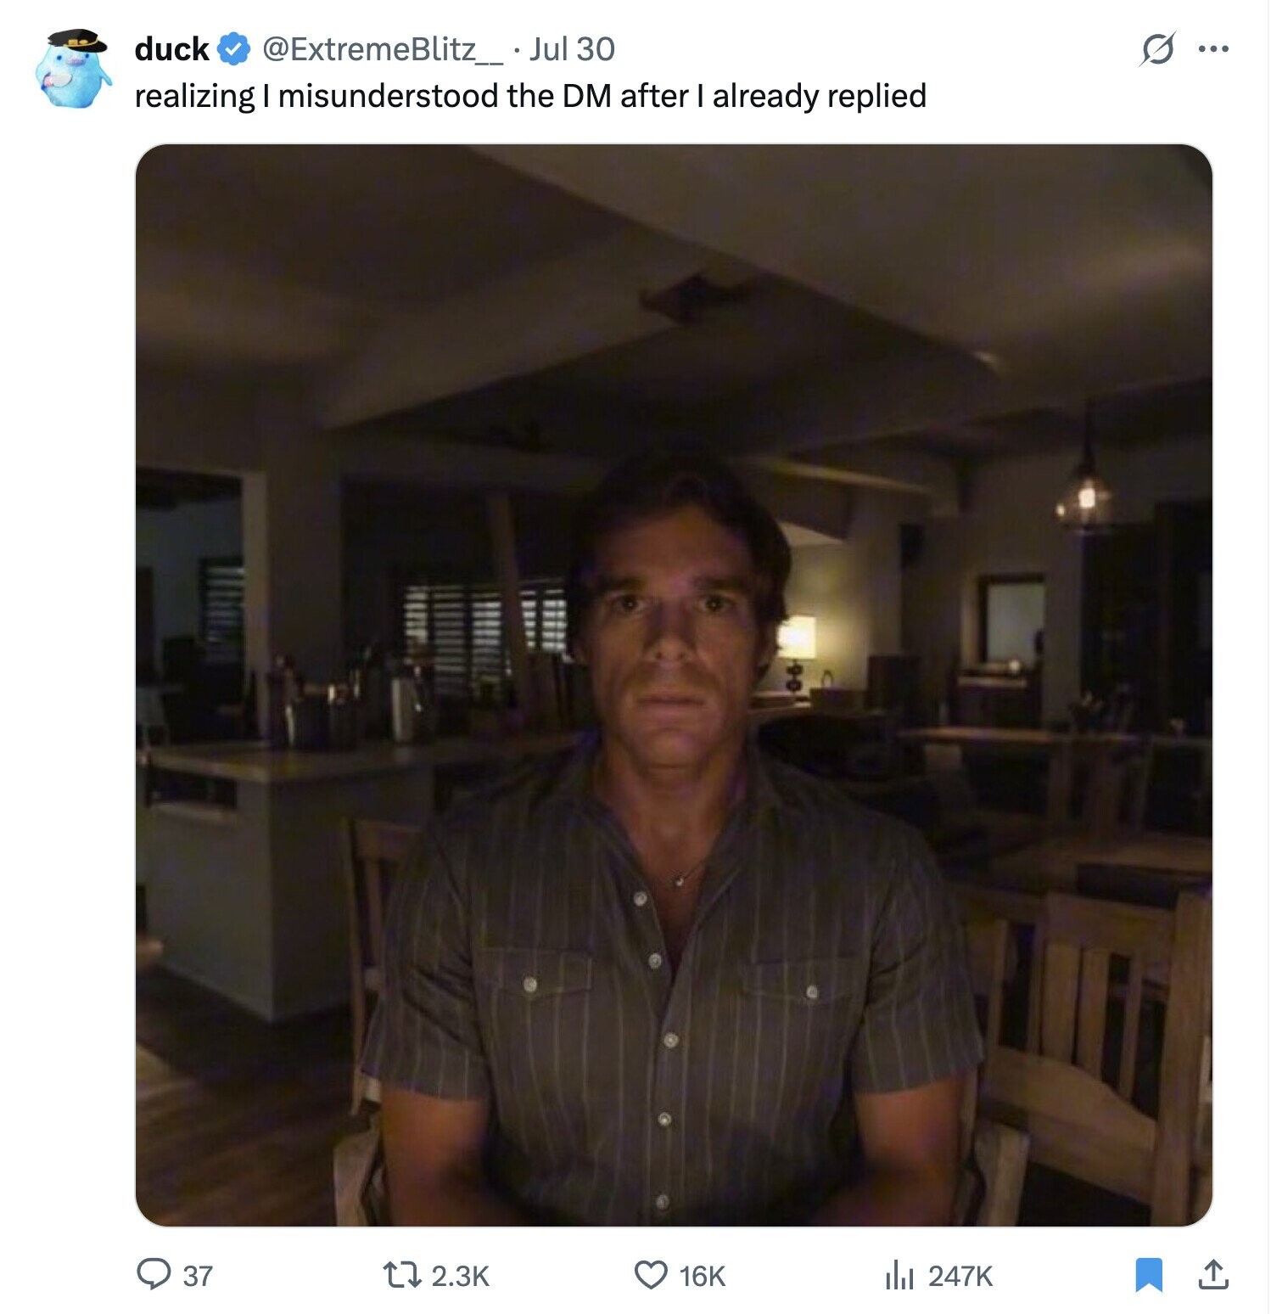Click the blue verified checkmark badge
The width and height of the screenshot is (1271, 1314).
(233, 49)
